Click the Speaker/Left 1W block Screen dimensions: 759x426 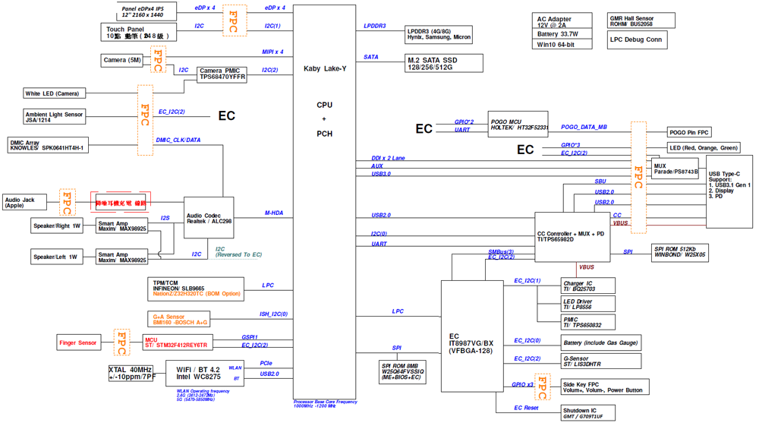tap(56, 257)
